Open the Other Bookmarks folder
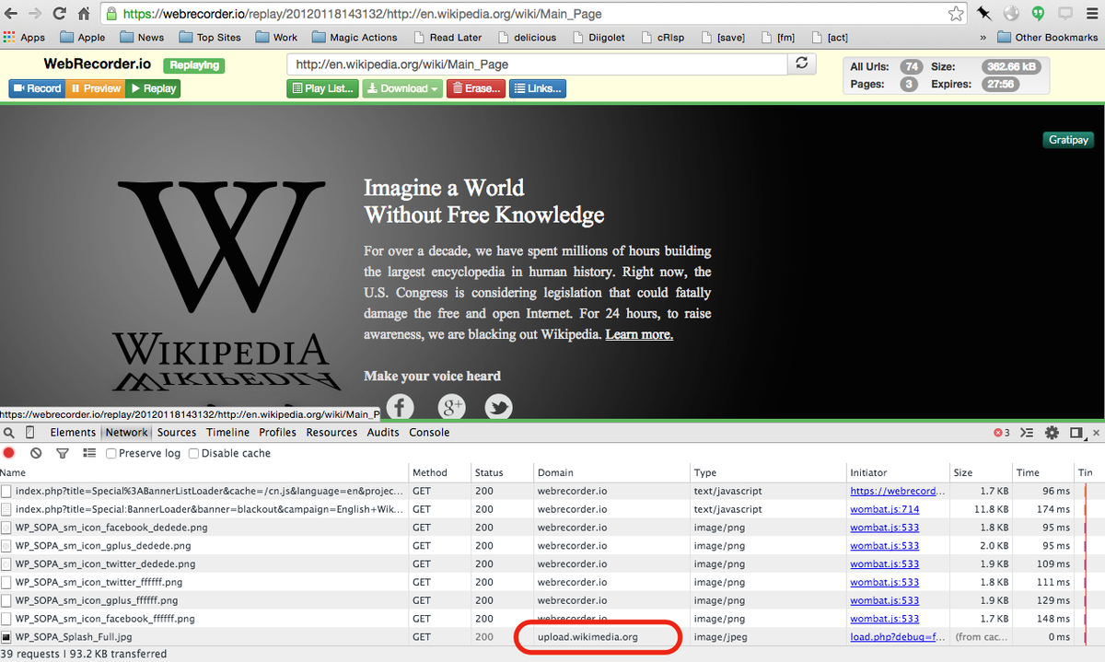 [x=1048, y=38]
